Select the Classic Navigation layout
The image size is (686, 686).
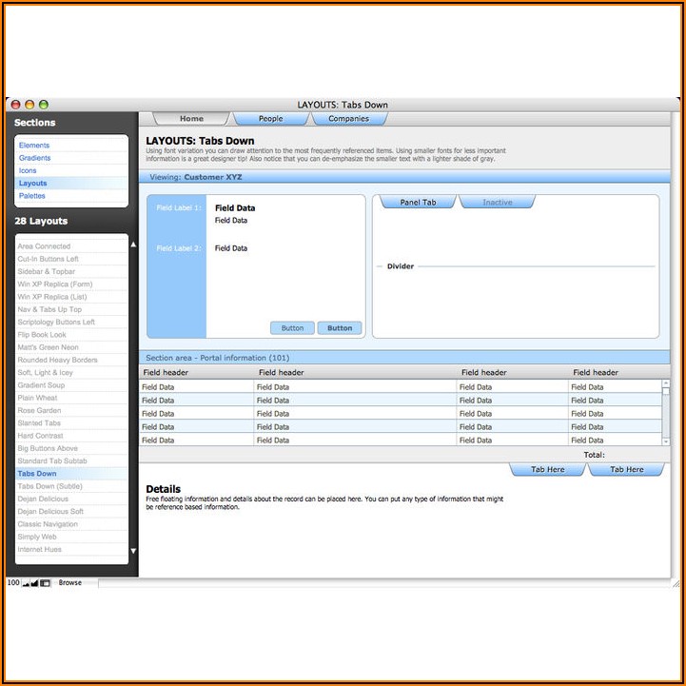48,524
